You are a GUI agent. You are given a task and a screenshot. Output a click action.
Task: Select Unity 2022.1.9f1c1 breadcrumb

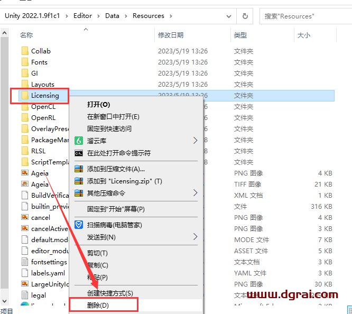(32, 16)
